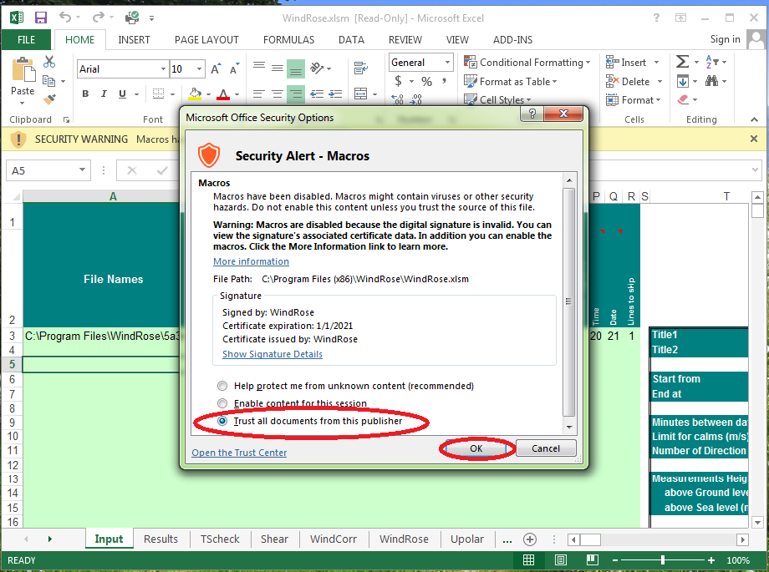769x572 pixels.
Task: Save the workbook using the floppy disk icon
Action: coord(41,18)
